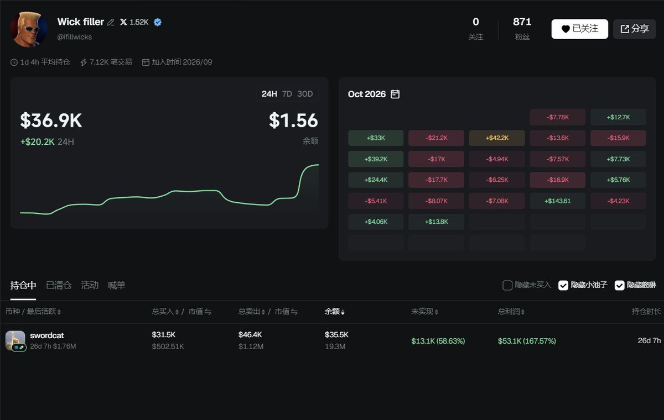Image resolution: width=664 pixels, height=420 pixels.
Task: Click the calendar icon next to Oct 2026
Action: tap(395, 94)
